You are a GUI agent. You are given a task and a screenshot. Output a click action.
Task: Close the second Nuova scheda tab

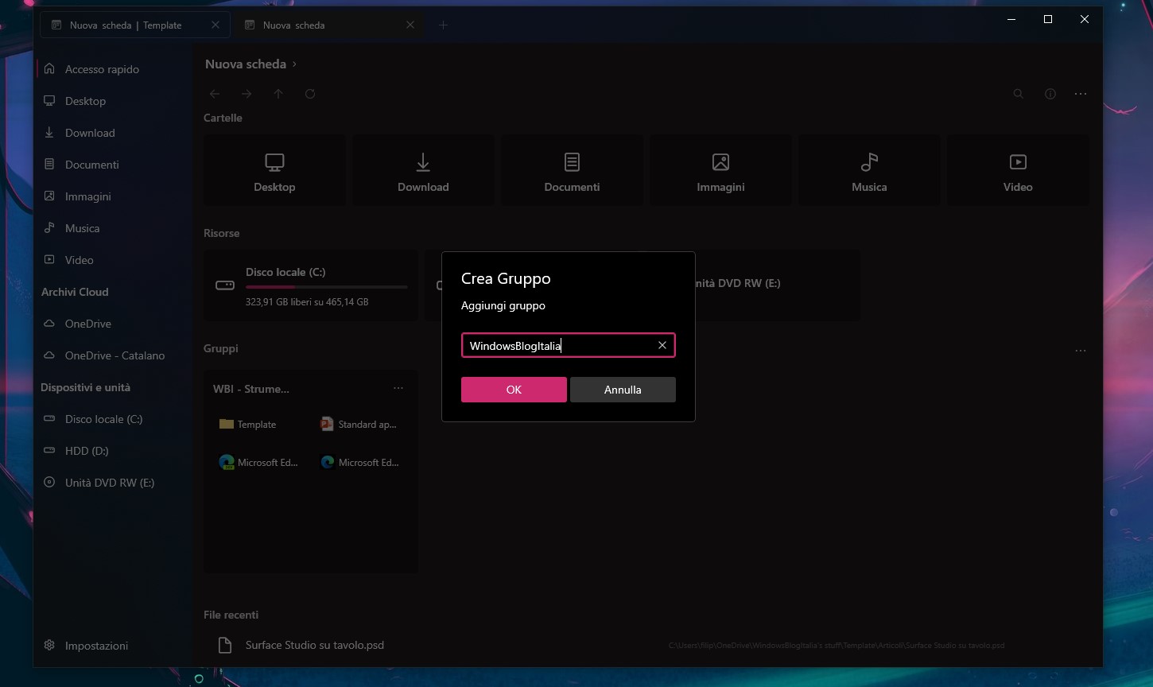(x=410, y=25)
